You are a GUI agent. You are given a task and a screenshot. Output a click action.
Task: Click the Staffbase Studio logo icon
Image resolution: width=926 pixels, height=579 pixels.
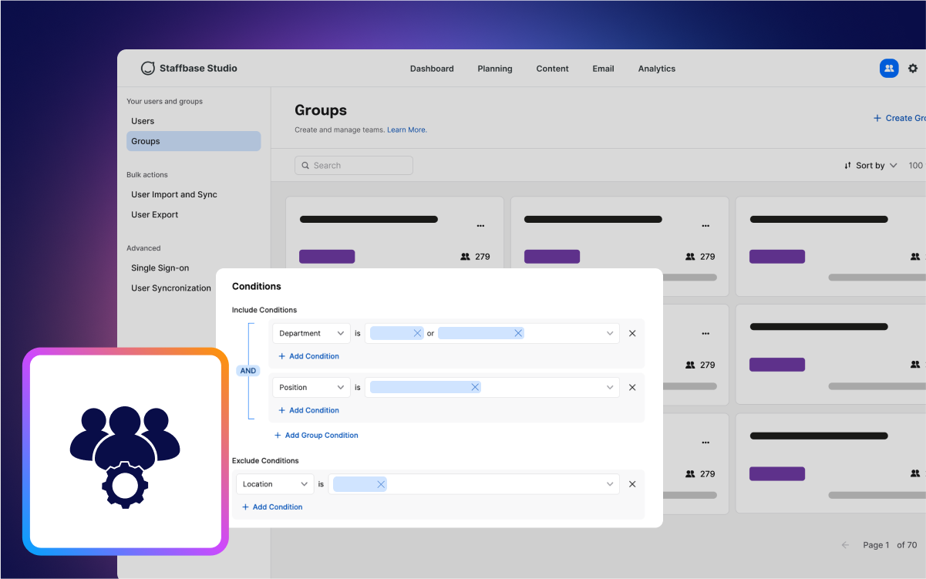[148, 69]
